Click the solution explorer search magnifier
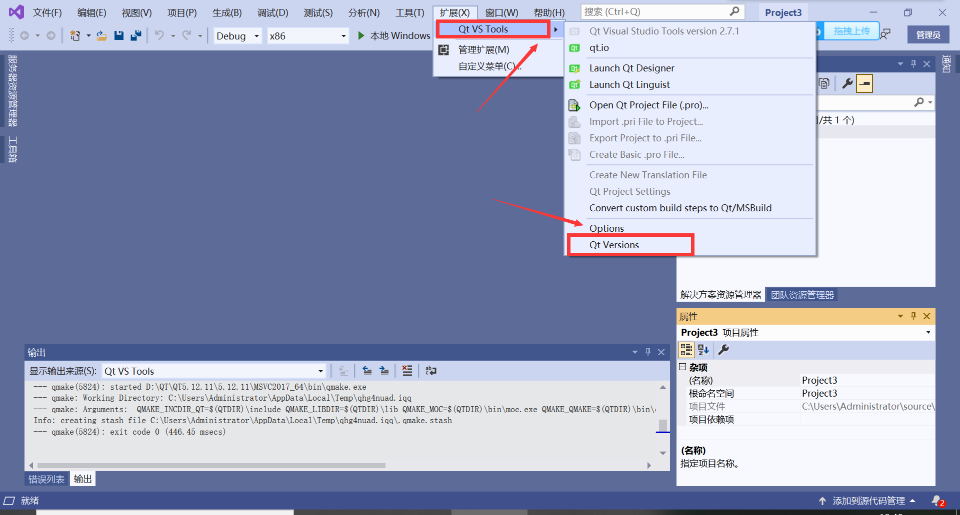This screenshot has width=960, height=515. [919, 102]
